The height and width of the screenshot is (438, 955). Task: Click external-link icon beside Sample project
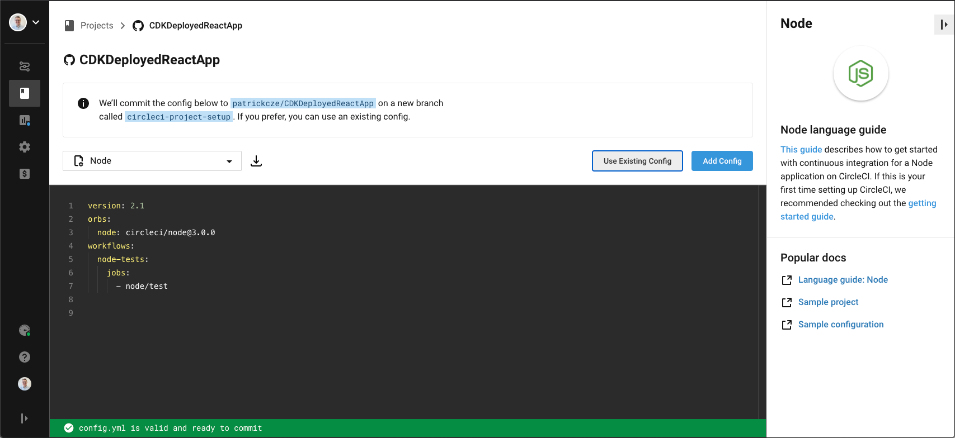point(787,302)
